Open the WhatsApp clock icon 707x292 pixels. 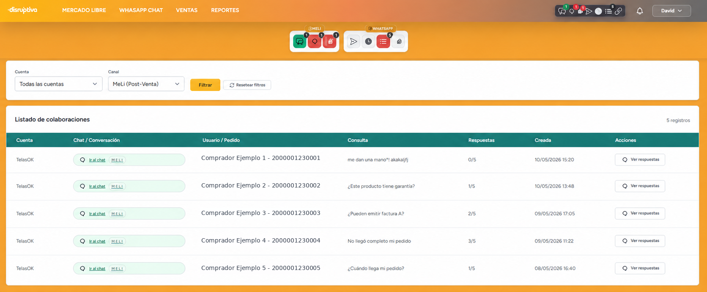[x=368, y=41]
